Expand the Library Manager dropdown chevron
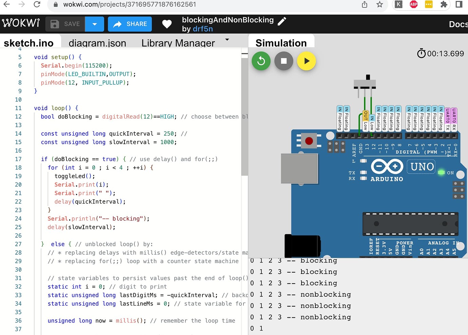468x335 pixels. pos(227,40)
